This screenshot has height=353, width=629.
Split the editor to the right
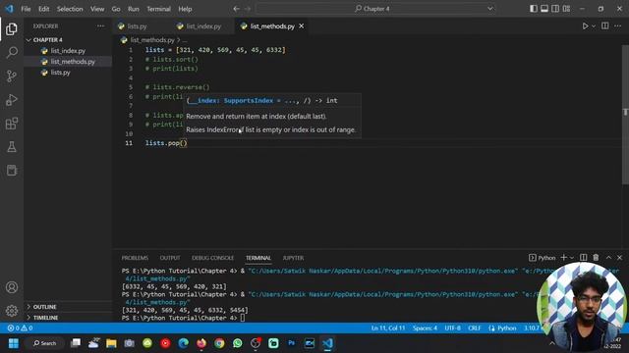click(605, 26)
